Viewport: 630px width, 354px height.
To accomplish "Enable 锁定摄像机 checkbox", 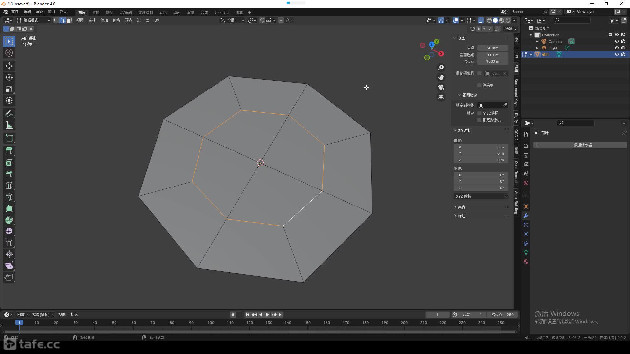I will coord(479,120).
